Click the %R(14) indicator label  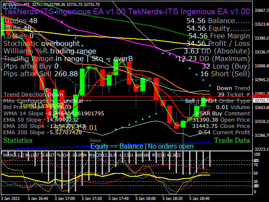coord(72,155)
